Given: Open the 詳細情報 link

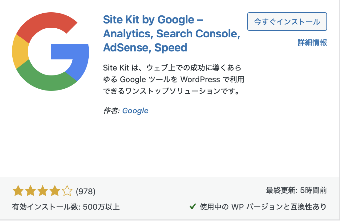Looking at the screenshot, I should [312, 42].
